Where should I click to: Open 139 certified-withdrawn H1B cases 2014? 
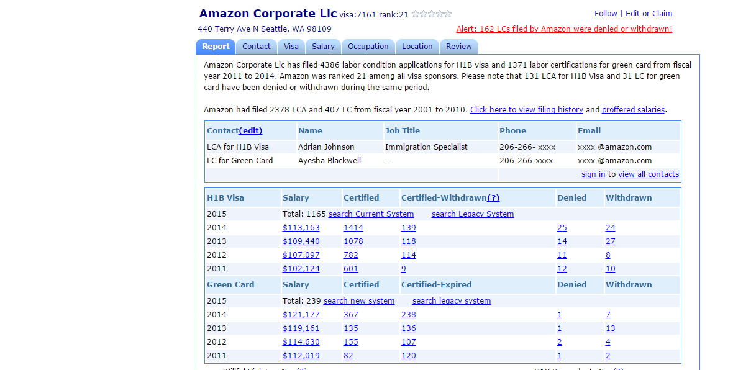409,228
